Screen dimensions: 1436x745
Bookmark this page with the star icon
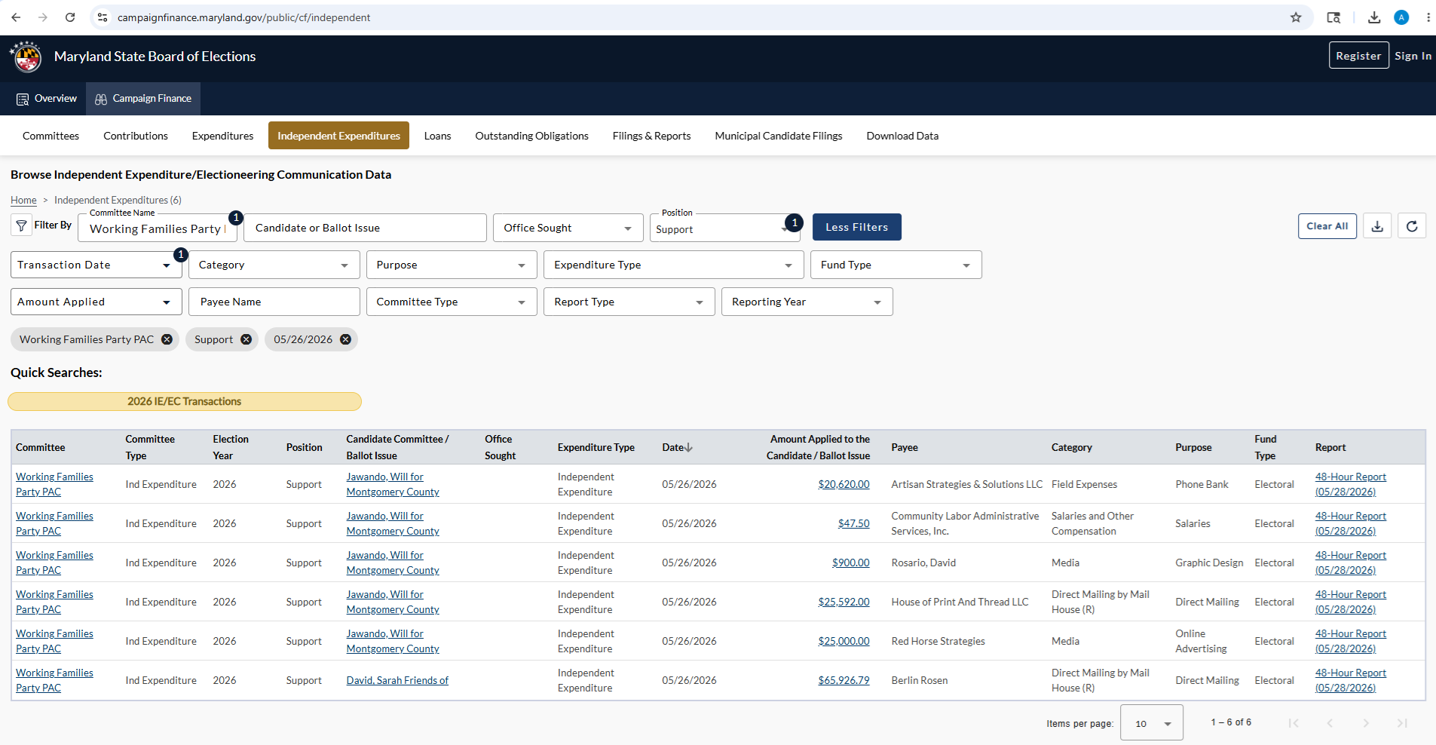[x=1296, y=17]
